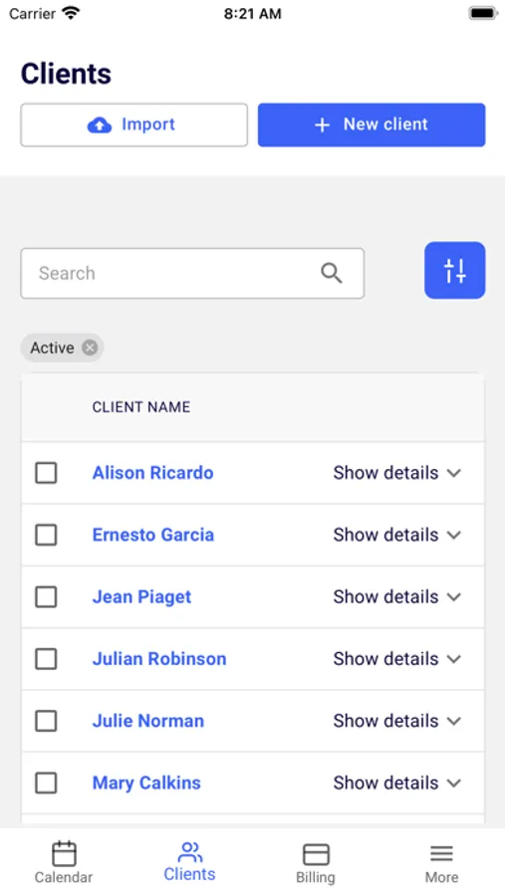View Julie Norman's client page
The height and width of the screenshot is (896, 505).
(148, 721)
